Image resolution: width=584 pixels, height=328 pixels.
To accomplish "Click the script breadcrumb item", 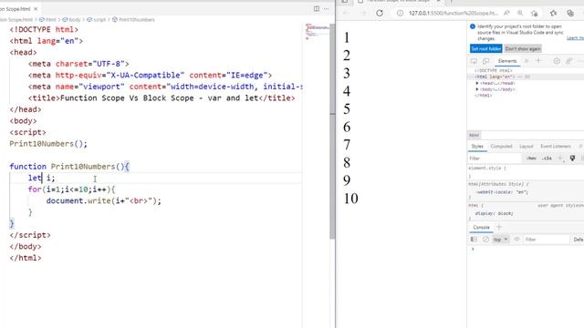I will point(97,20).
